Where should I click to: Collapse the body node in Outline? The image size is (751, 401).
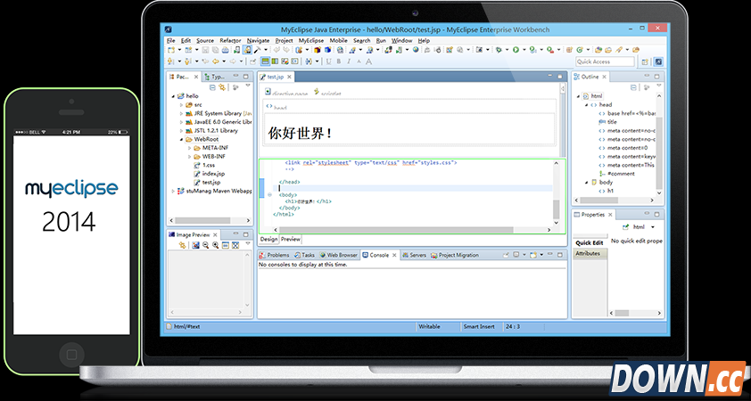point(585,182)
